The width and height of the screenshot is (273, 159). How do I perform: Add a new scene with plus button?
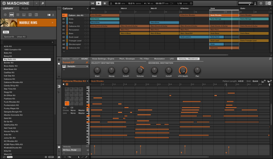270,8
